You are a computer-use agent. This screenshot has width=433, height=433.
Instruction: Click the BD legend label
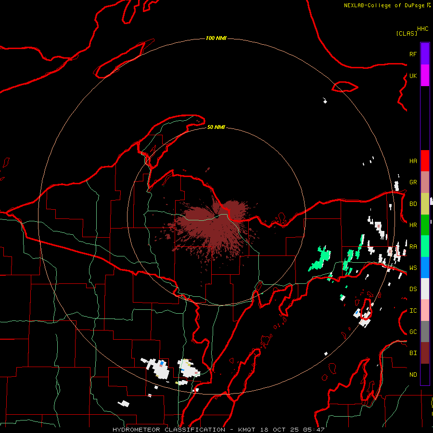(413, 204)
